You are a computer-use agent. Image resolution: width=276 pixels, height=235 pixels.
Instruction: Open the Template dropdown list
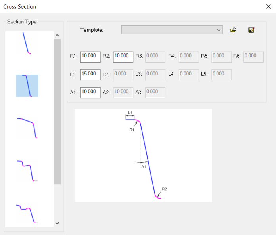pos(172,30)
